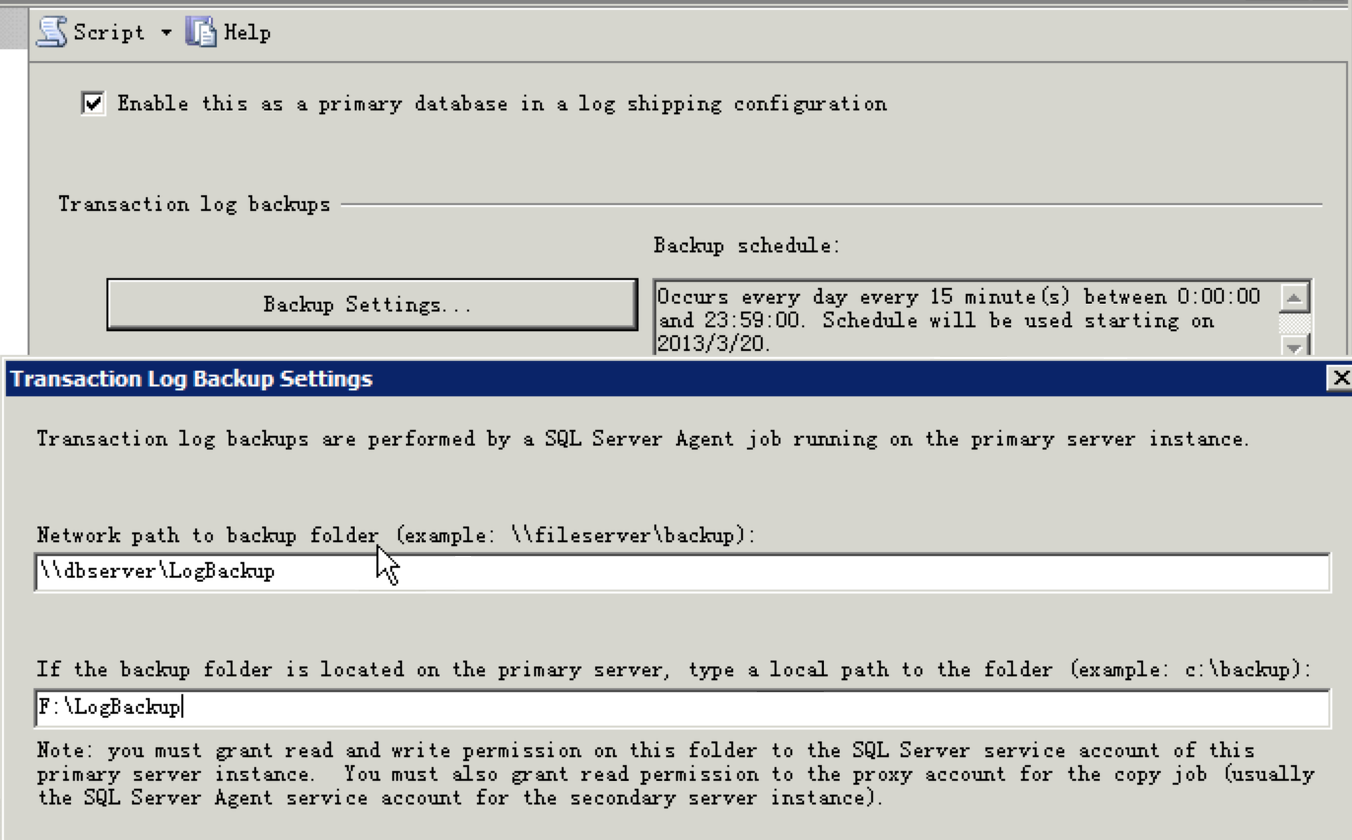1352x840 pixels.
Task: Click the Help toolbar label
Action: tap(246, 33)
